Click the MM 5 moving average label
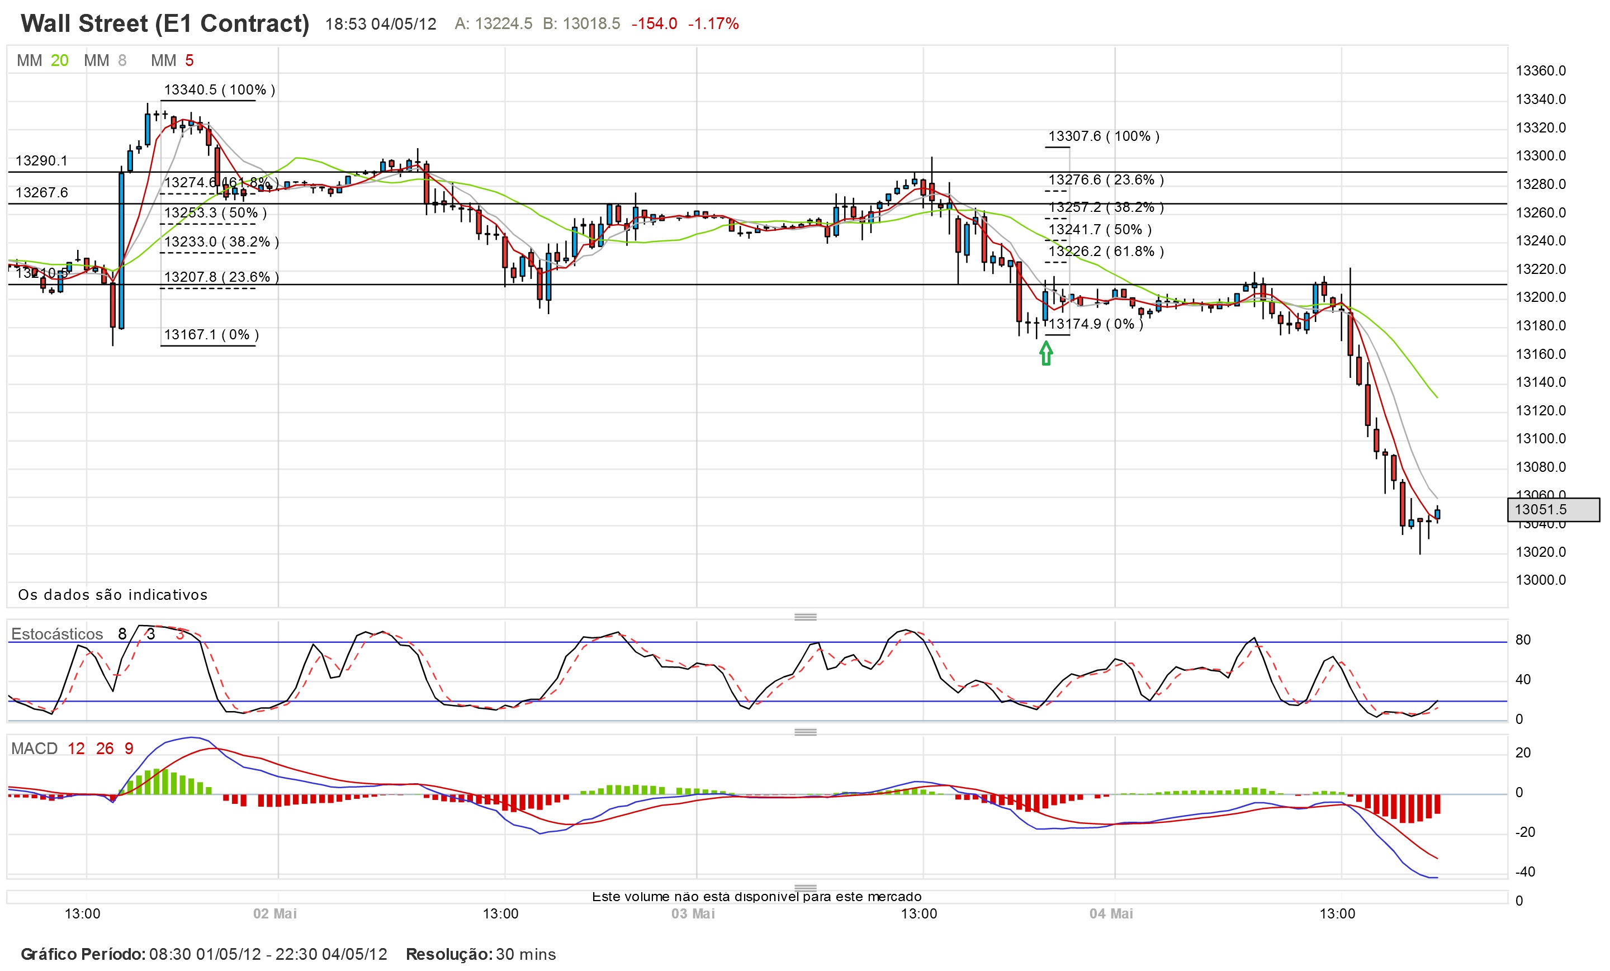This screenshot has height=971, width=1610. point(173,61)
